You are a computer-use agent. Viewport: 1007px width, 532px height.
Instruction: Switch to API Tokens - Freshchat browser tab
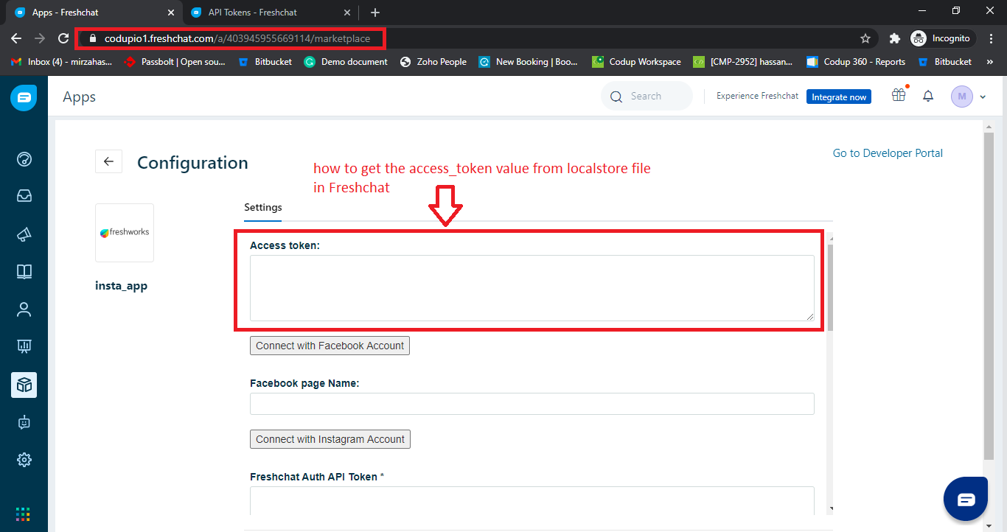[x=253, y=13]
